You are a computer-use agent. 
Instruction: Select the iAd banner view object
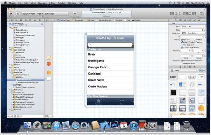192,108
